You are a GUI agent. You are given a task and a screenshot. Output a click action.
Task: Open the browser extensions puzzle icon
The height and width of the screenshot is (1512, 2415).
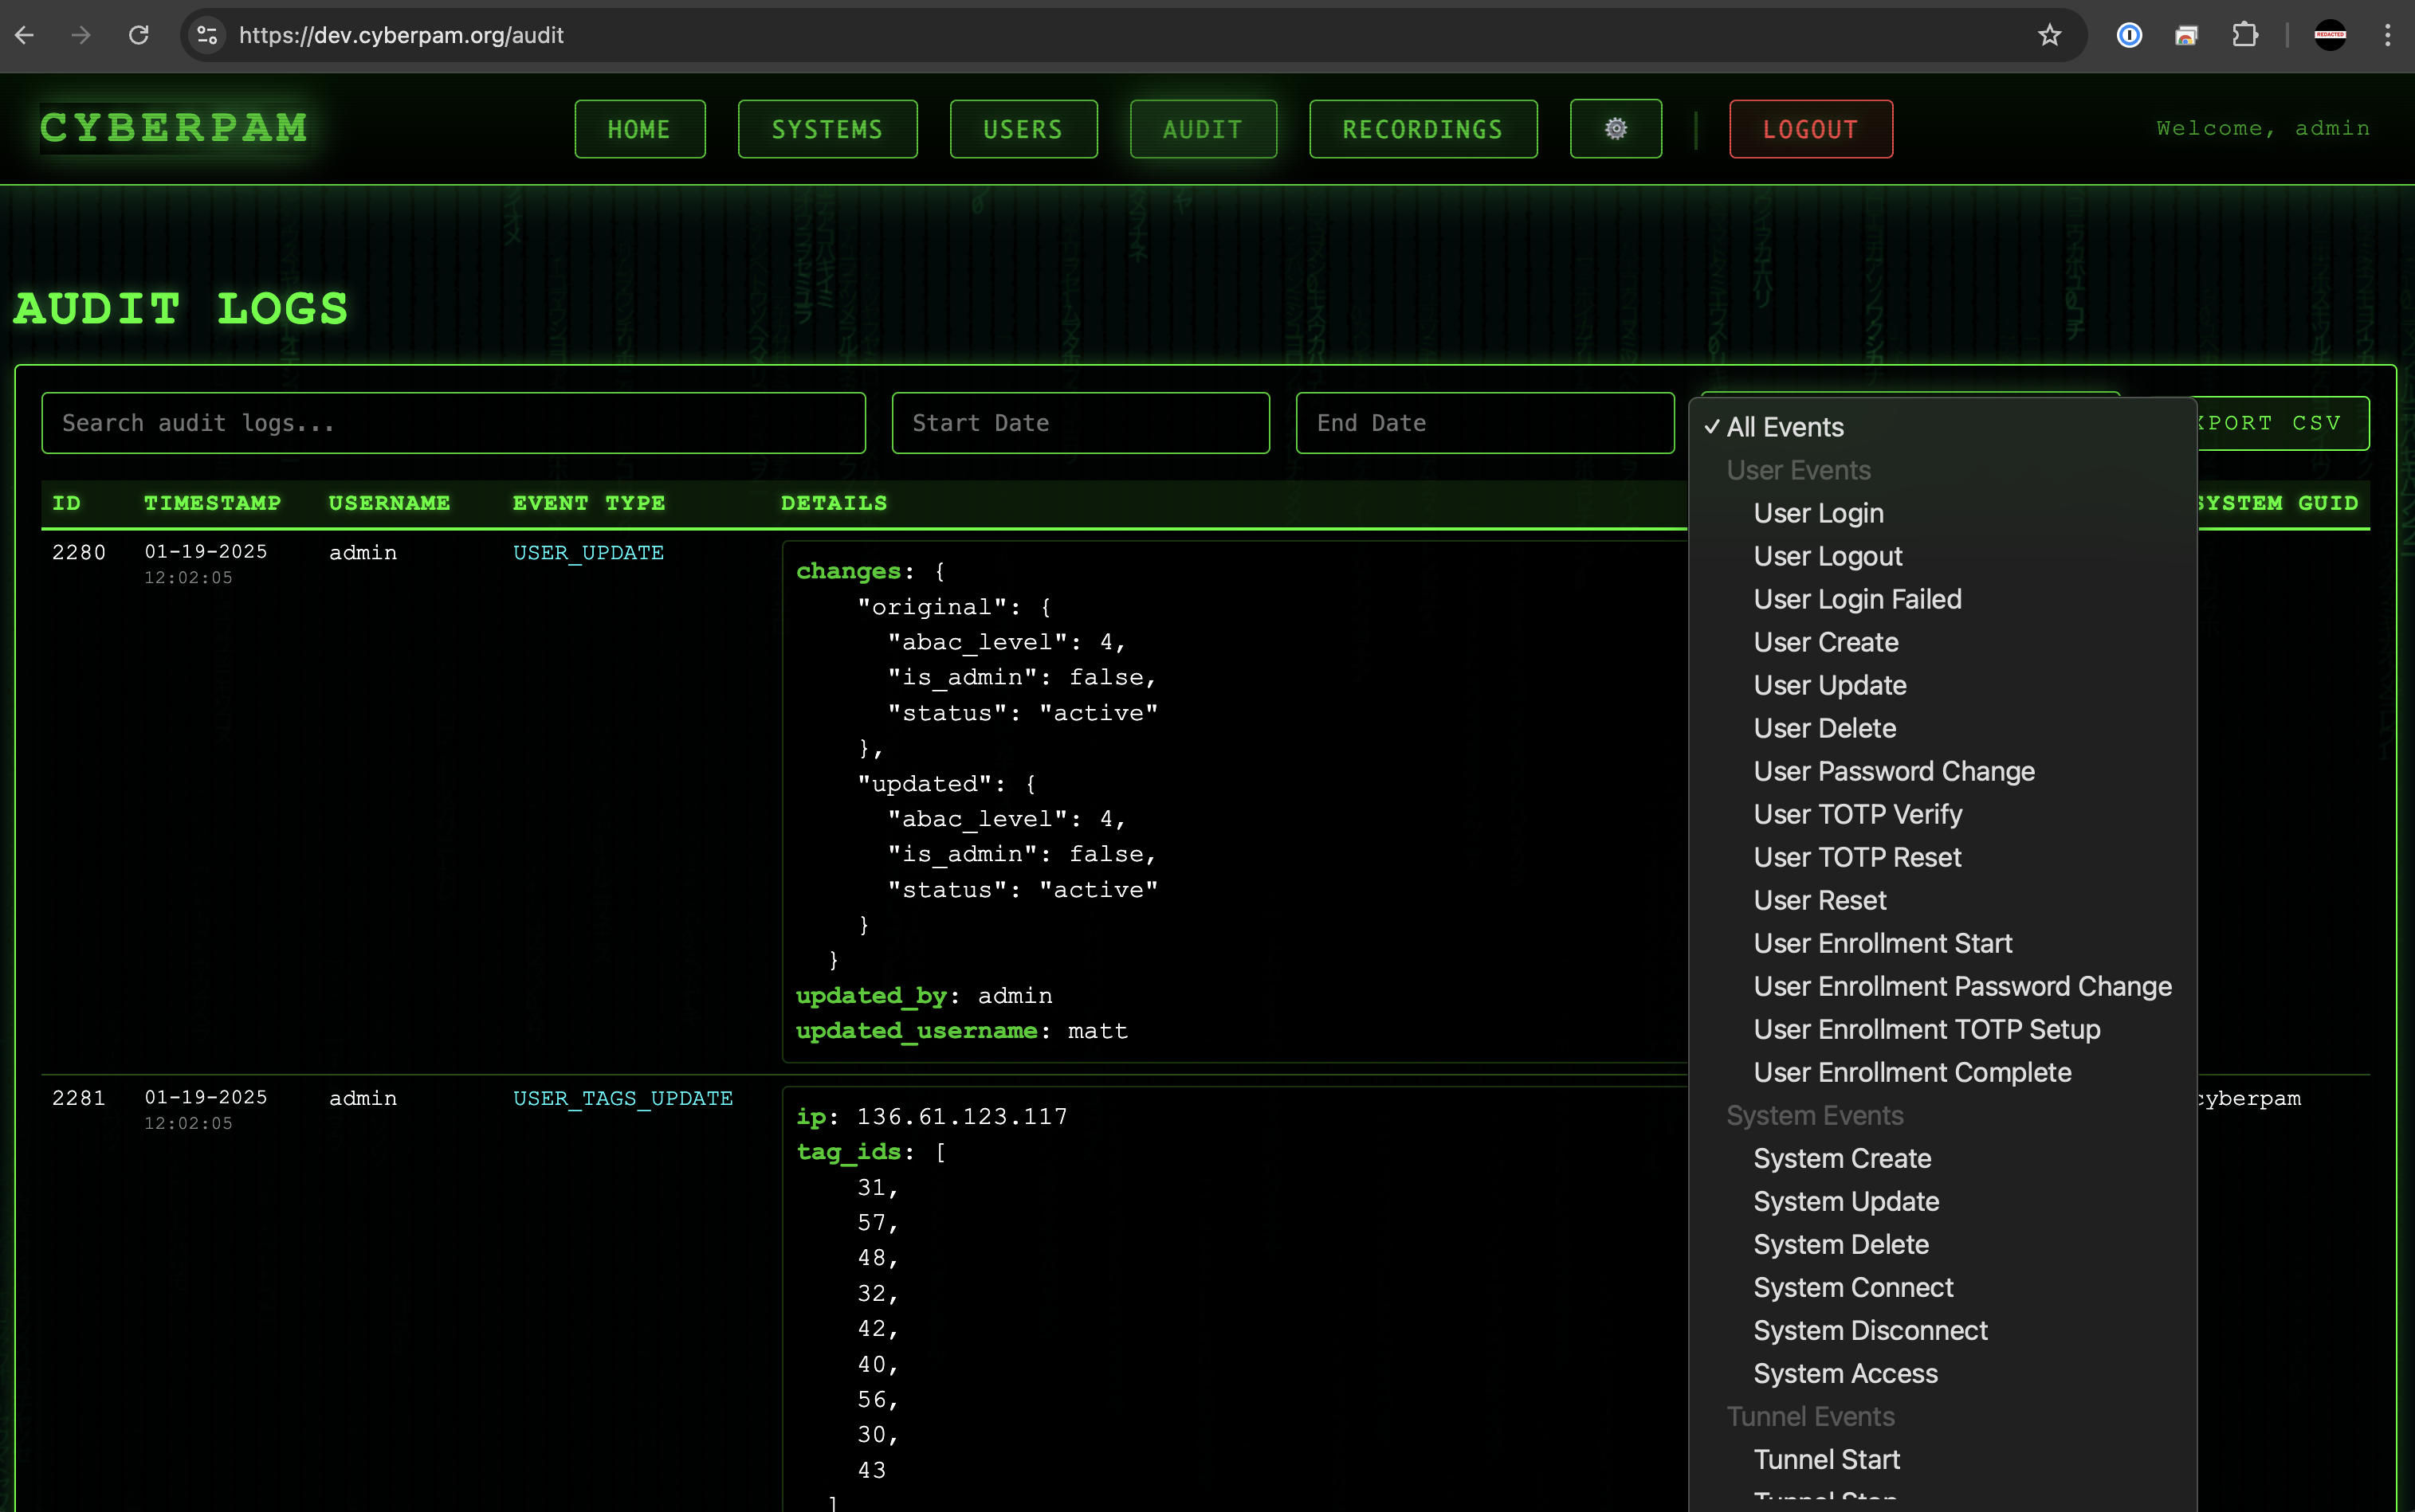2244,35
